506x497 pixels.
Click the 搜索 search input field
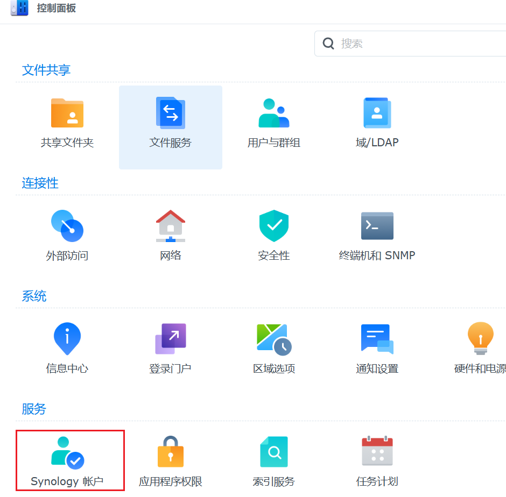(x=410, y=44)
